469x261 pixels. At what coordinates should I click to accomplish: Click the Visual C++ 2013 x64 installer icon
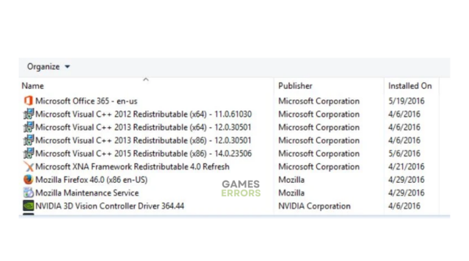pyautogui.click(x=28, y=127)
